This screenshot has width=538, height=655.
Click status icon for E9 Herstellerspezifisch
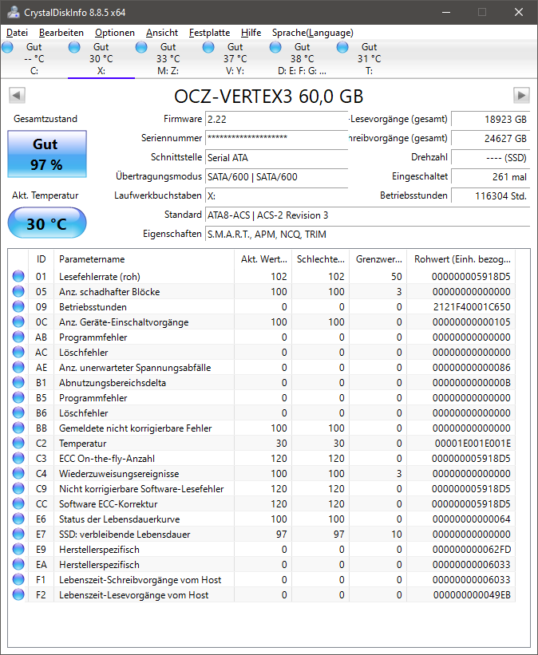click(x=18, y=549)
